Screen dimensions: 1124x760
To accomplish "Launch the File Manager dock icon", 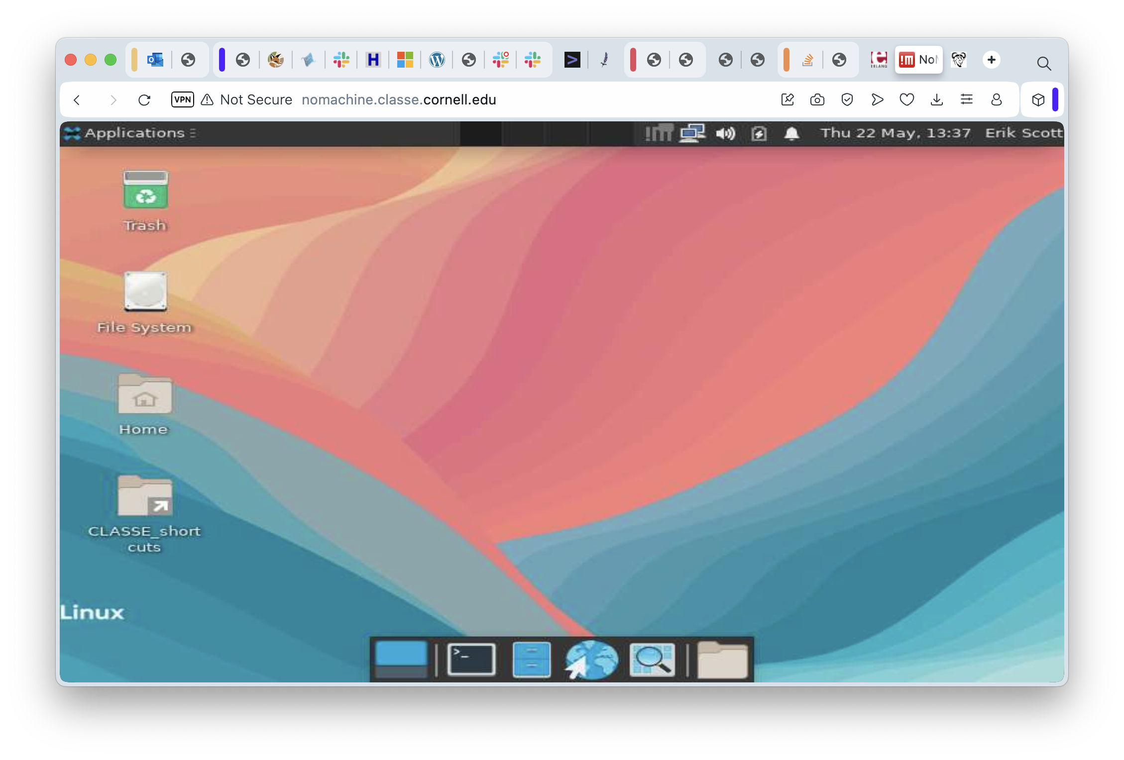I will [x=531, y=660].
